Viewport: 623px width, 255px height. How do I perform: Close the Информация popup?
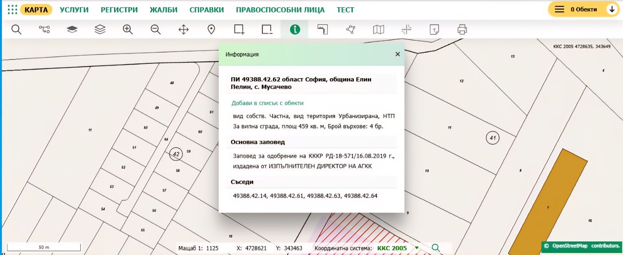tap(398, 54)
